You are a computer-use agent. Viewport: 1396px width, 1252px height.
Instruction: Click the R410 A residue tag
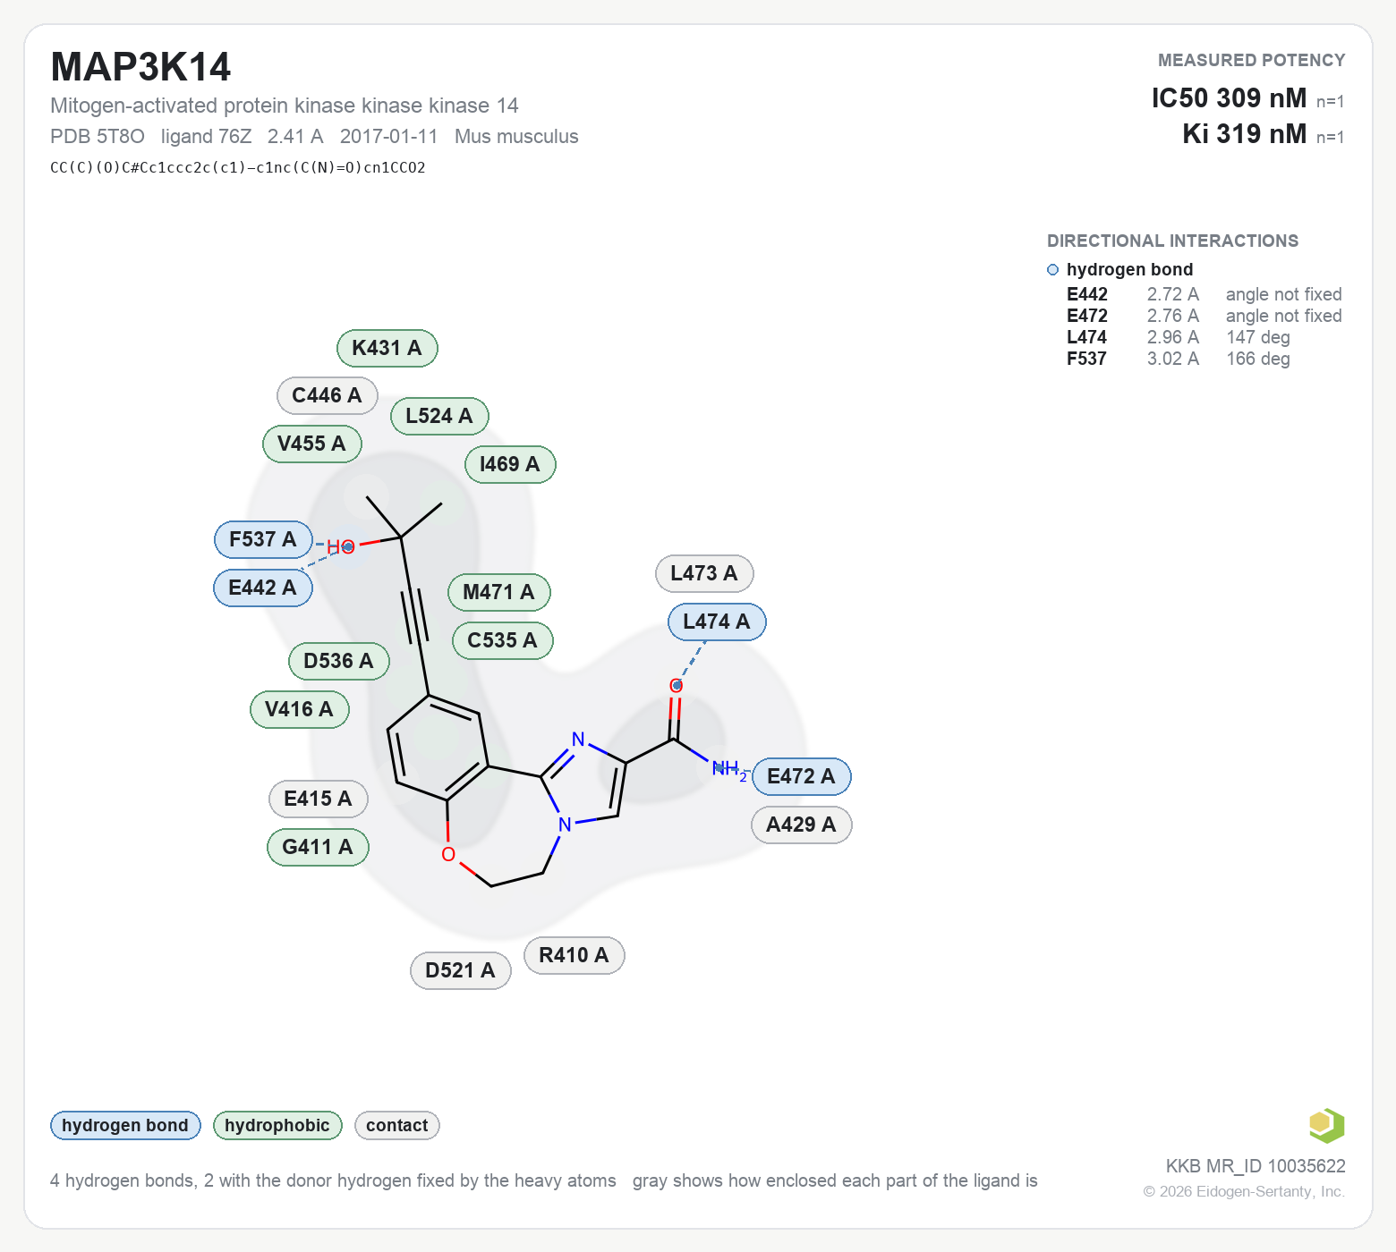coord(574,955)
